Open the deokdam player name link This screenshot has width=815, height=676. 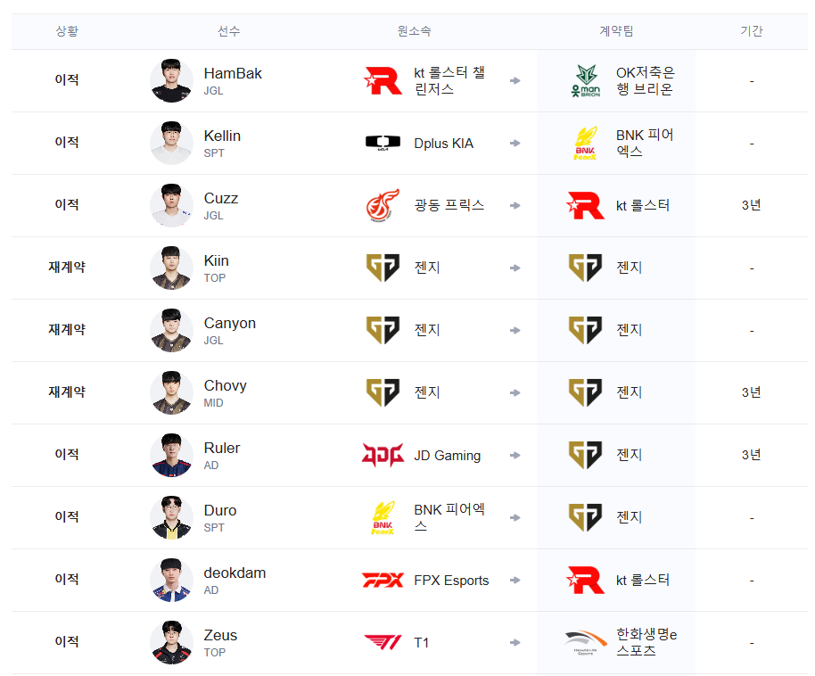(x=235, y=573)
